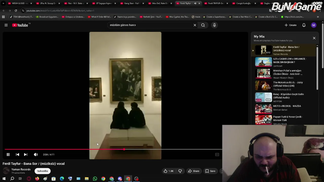Share the video
The height and width of the screenshot is (182, 324).
pos(193,171)
